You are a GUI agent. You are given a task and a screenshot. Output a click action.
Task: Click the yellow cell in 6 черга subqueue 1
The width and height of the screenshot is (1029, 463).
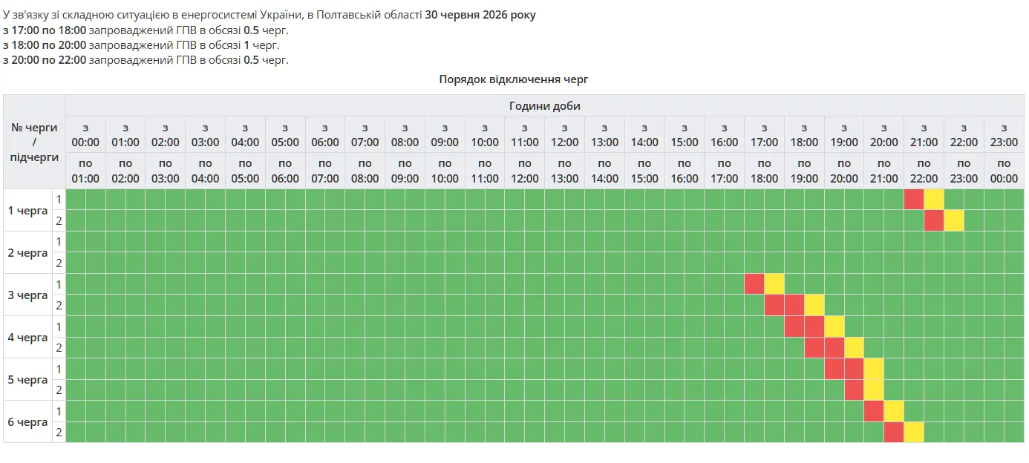[894, 411]
